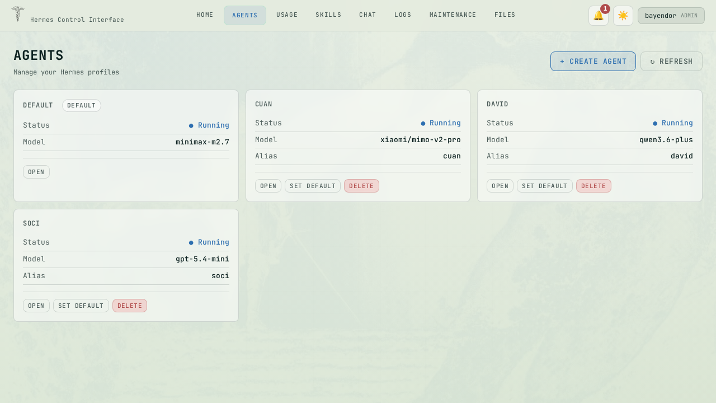Open the Skills tab
The image size is (716, 403).
click(x=328, y=15)
